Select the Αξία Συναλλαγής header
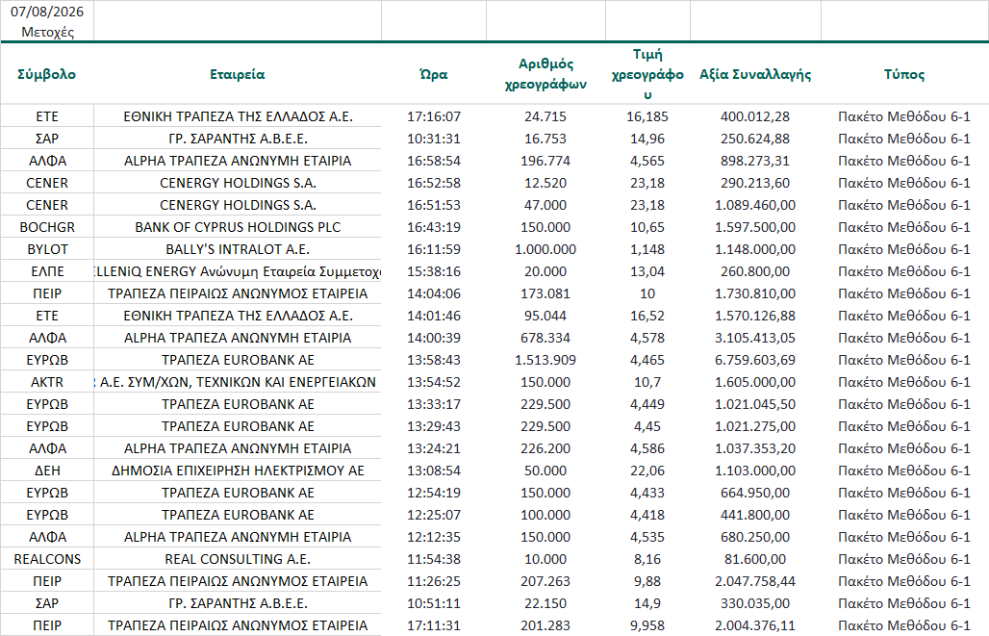989x636 pixels. (755, 74)
